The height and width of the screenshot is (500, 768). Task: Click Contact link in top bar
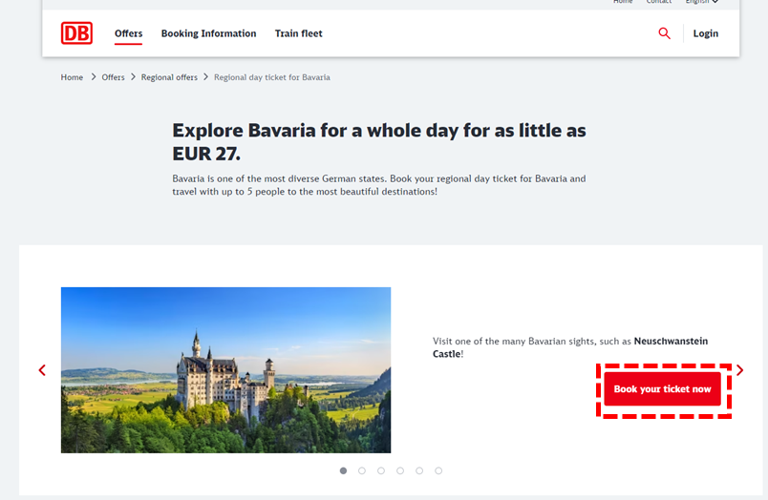(659, 2)
